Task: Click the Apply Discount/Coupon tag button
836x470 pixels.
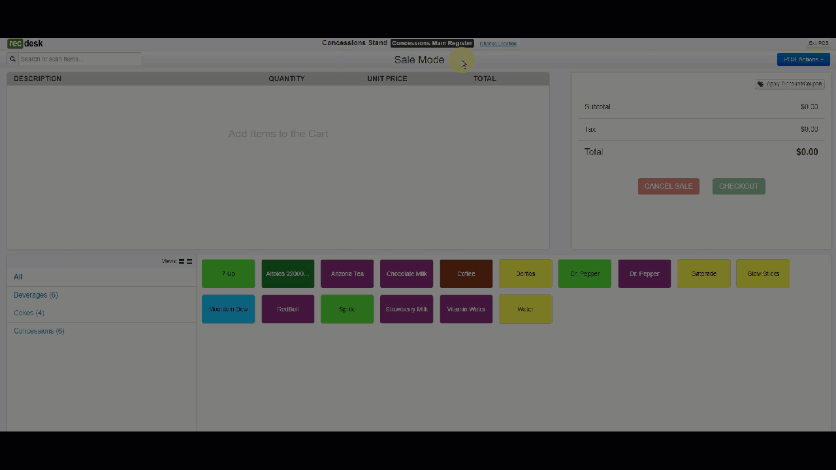Action: [x=790, y=84]
